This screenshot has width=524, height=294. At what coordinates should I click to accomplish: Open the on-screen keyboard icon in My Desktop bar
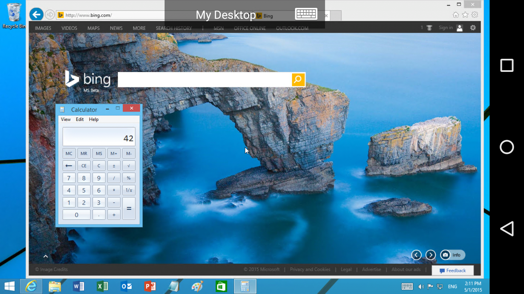pos(306,14)
